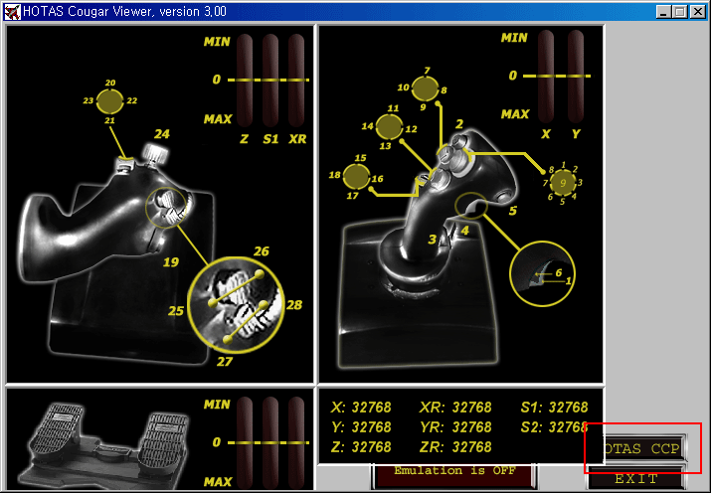Click the Y axis bar
This screenshot has height=493, width=711.
pyautogui.click(x=576, y=77)
